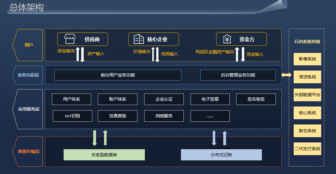
Task: Select the green 关系型数据库 block
Action: click(x=104, y=155)
